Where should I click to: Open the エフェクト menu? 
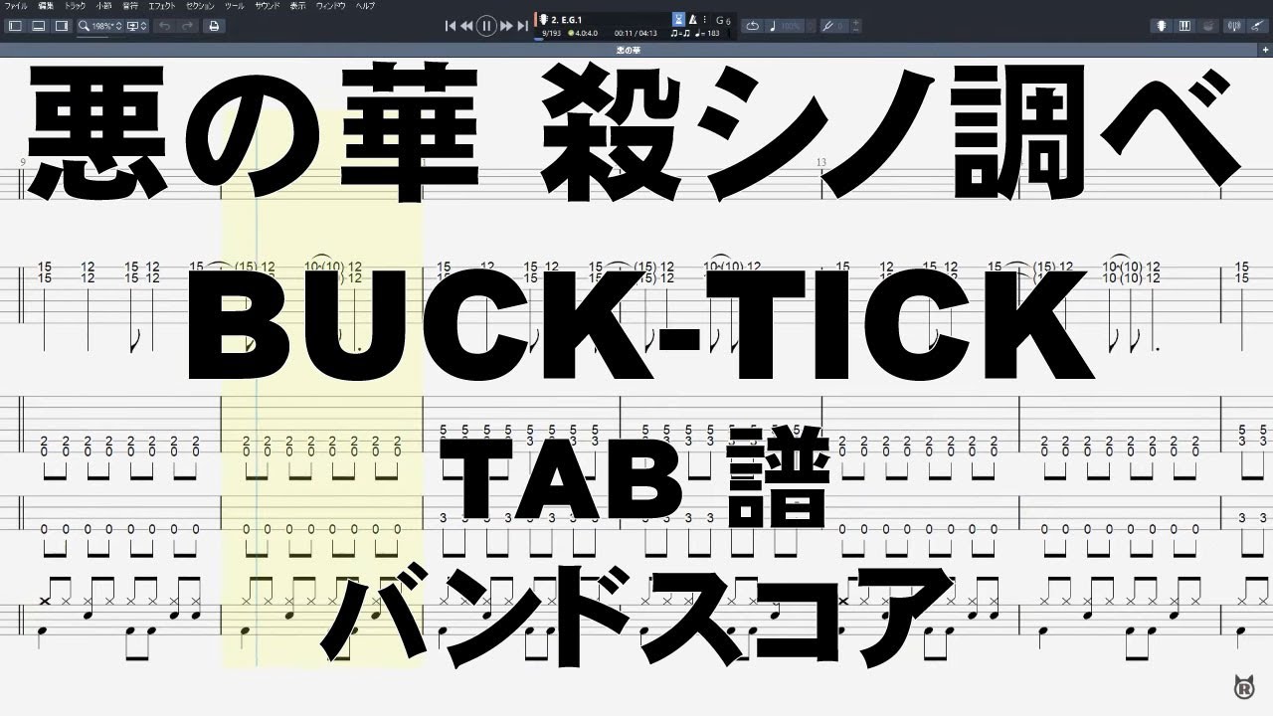pyautogui.click(x=161, y=6)
